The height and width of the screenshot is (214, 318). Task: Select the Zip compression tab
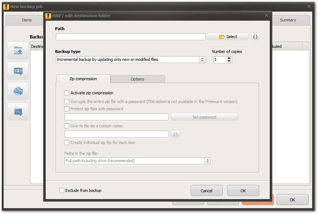click(x=83, y=79)
